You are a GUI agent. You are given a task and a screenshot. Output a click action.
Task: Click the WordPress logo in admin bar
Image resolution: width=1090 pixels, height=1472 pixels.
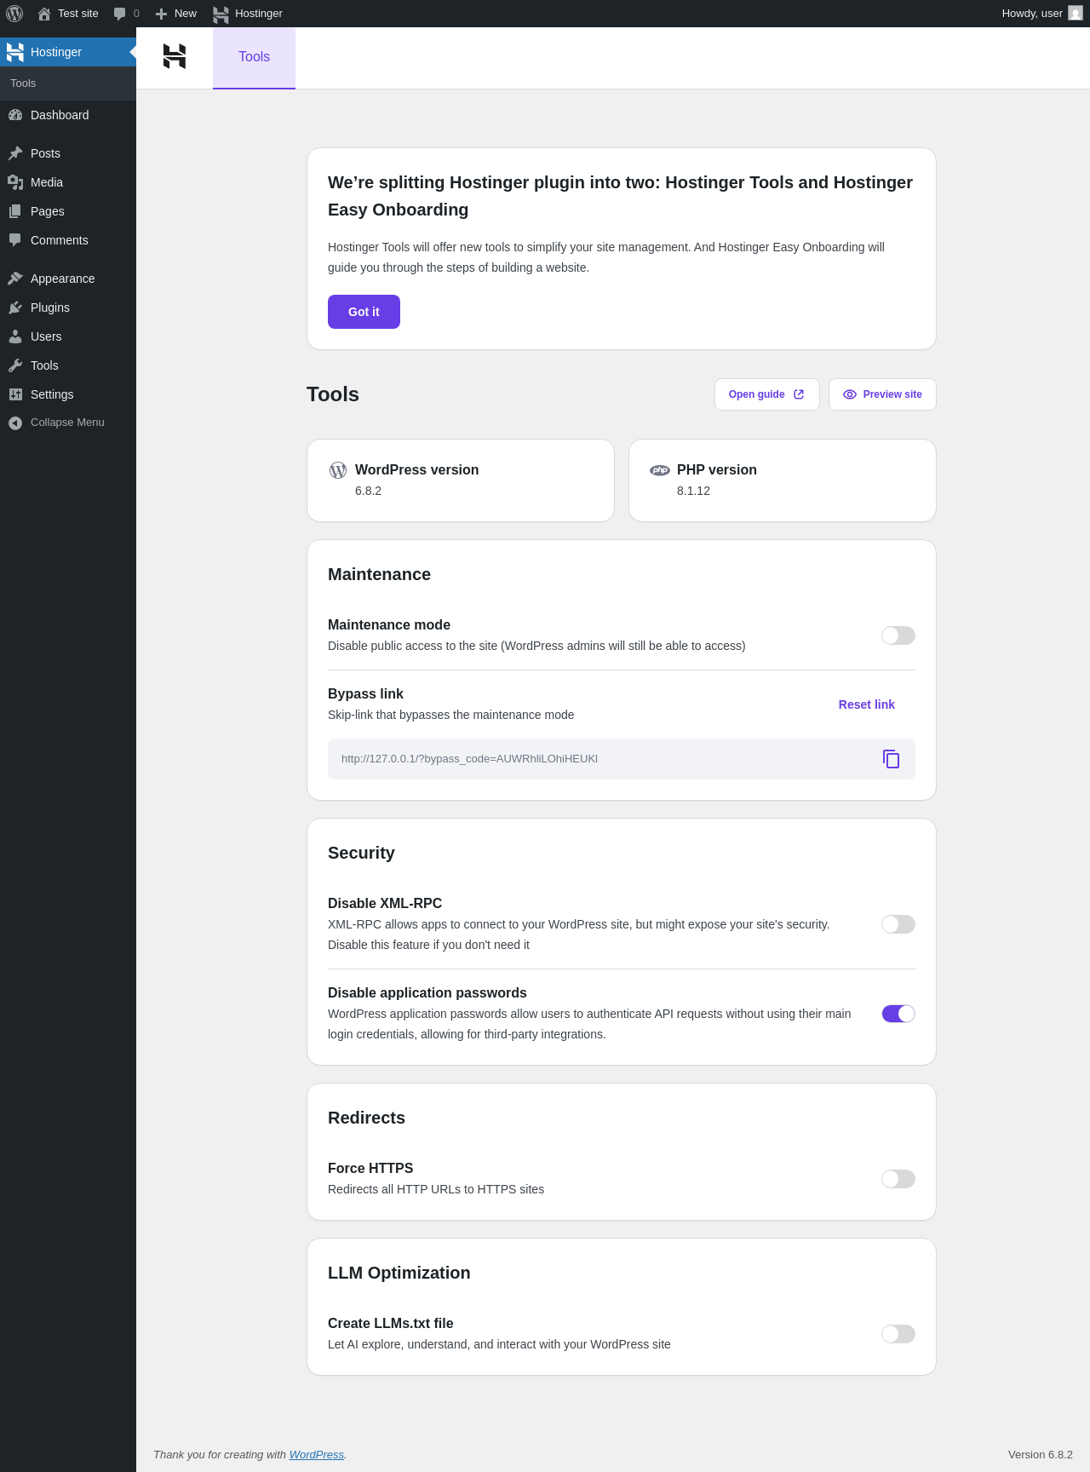tap(14, 14)
